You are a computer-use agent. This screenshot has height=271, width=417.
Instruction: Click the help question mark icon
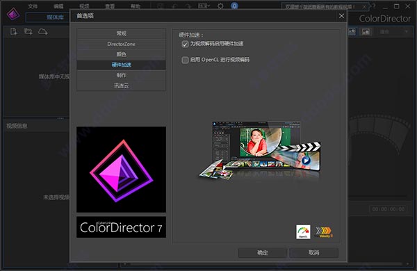374,6
